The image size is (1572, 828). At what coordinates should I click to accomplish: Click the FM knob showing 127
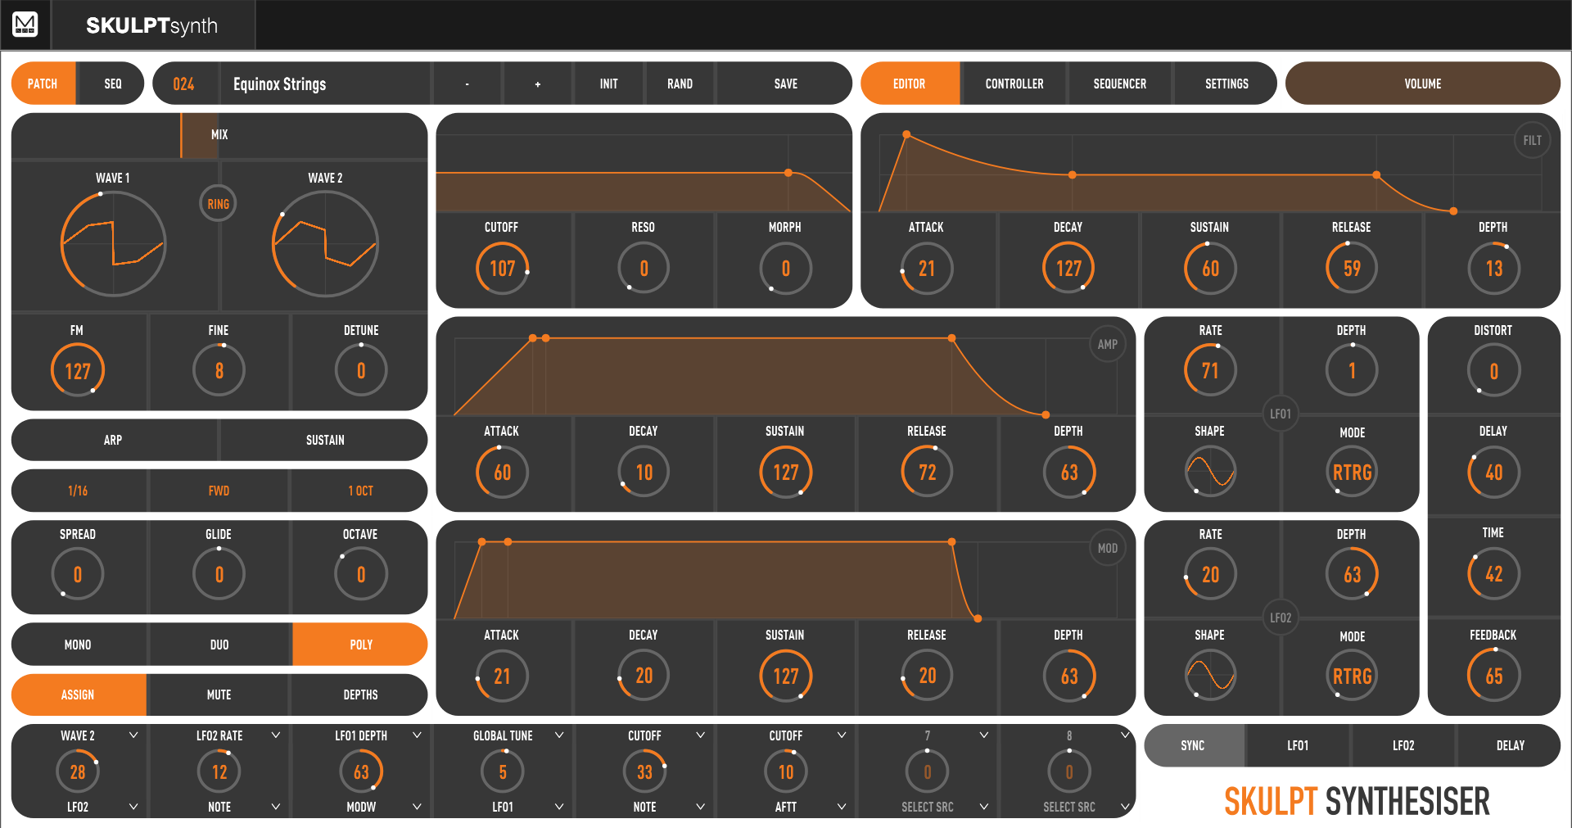pos(78,371)
